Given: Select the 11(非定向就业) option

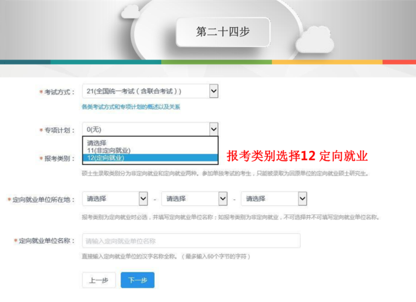Looking at the screenshot, I should pos(109,150).
